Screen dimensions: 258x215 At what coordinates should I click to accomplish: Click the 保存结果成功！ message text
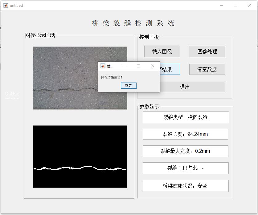(x=112, y=77)
